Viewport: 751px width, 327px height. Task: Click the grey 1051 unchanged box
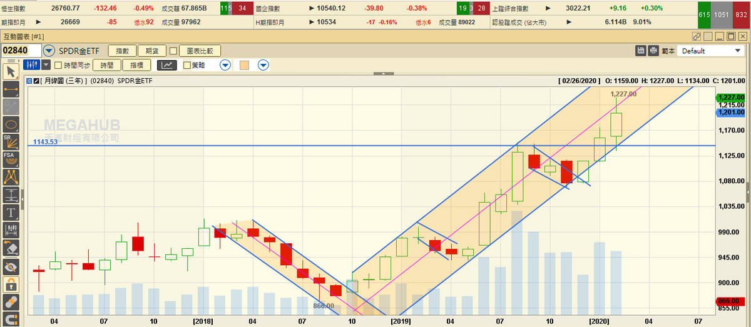click(721, 15)
